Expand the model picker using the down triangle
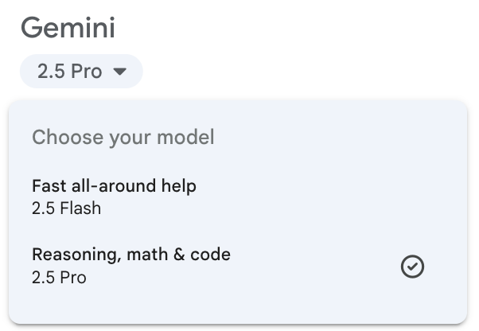 pyautogui.click(x=120, y=72)
